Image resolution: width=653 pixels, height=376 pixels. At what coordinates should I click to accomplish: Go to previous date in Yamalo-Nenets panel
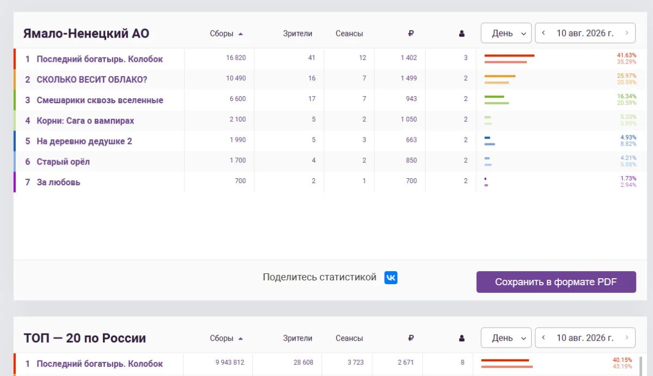pos(543,33)
